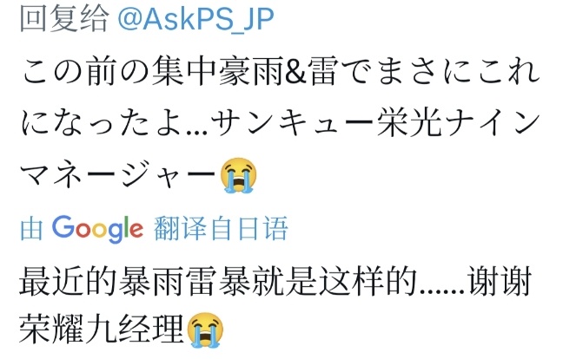Click the word マネージャー
This screenshot has height=359, width=563.
click(x=120, y=175)
